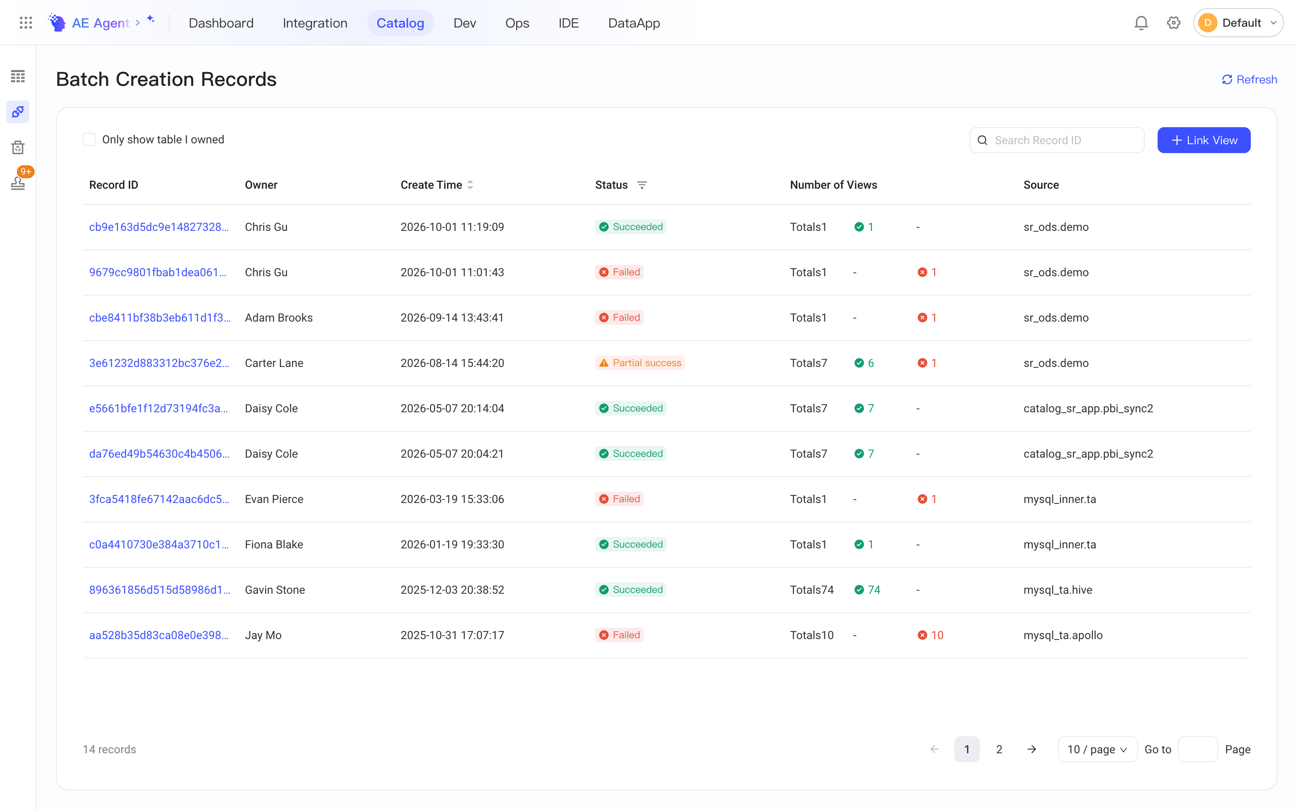
Task: Focus the Search Record ID field
Action: tap(1056, 141)
